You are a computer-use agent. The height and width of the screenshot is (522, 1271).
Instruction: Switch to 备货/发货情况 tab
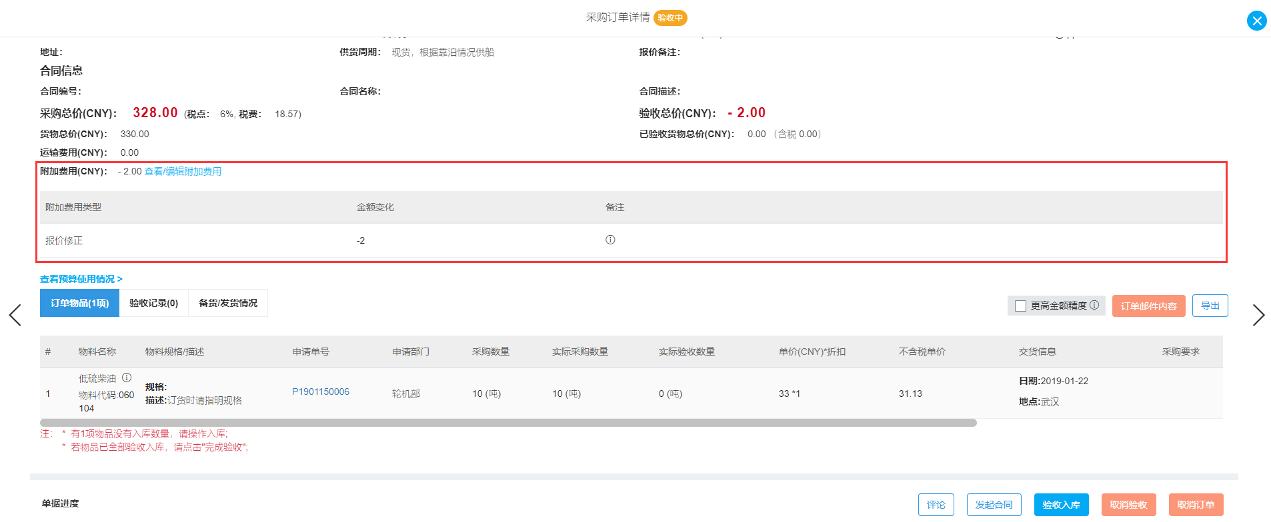(228, 303)
